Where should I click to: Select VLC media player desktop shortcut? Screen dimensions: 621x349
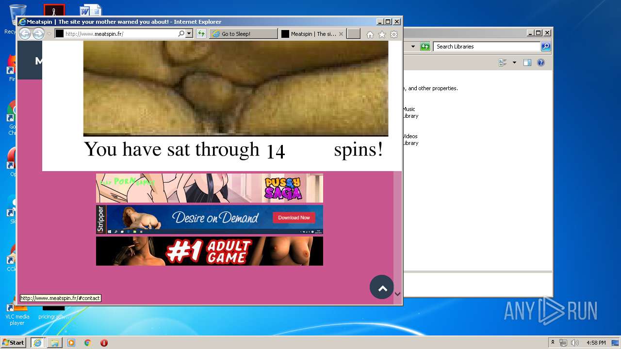point(17,315)
